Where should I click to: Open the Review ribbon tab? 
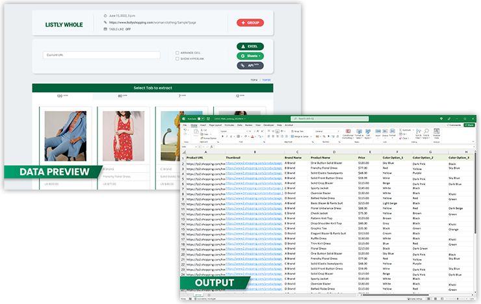tap(249, 125)
